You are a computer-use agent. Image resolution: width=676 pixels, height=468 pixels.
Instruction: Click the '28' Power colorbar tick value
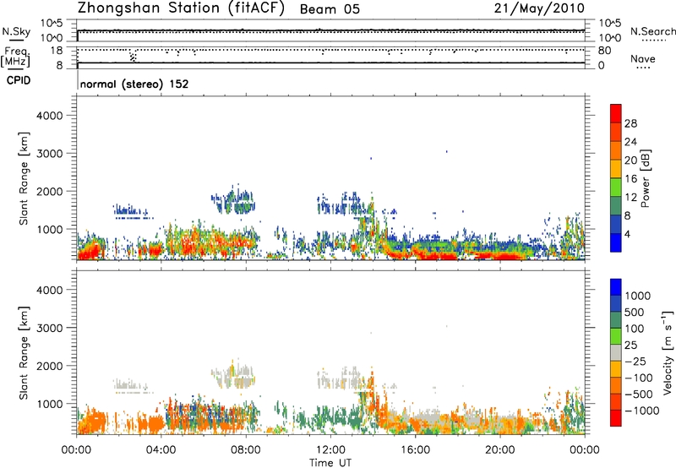coord(630,123)
